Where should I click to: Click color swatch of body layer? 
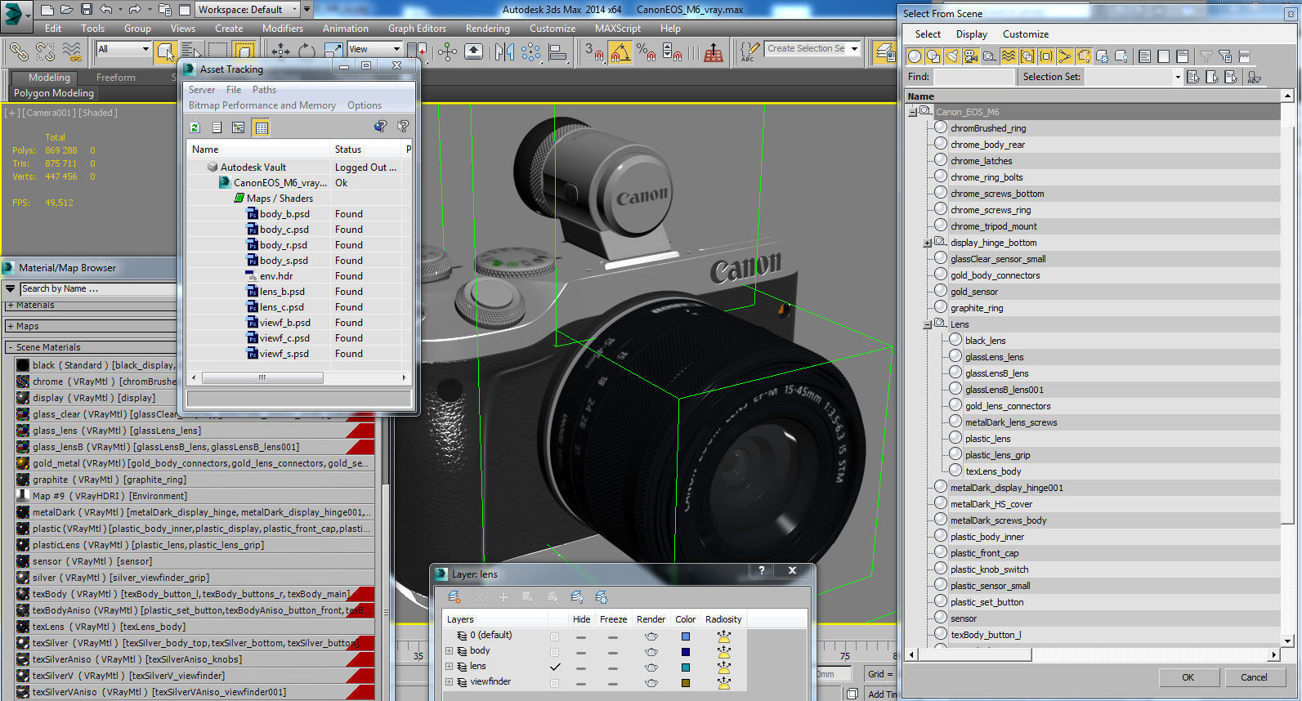686,651
